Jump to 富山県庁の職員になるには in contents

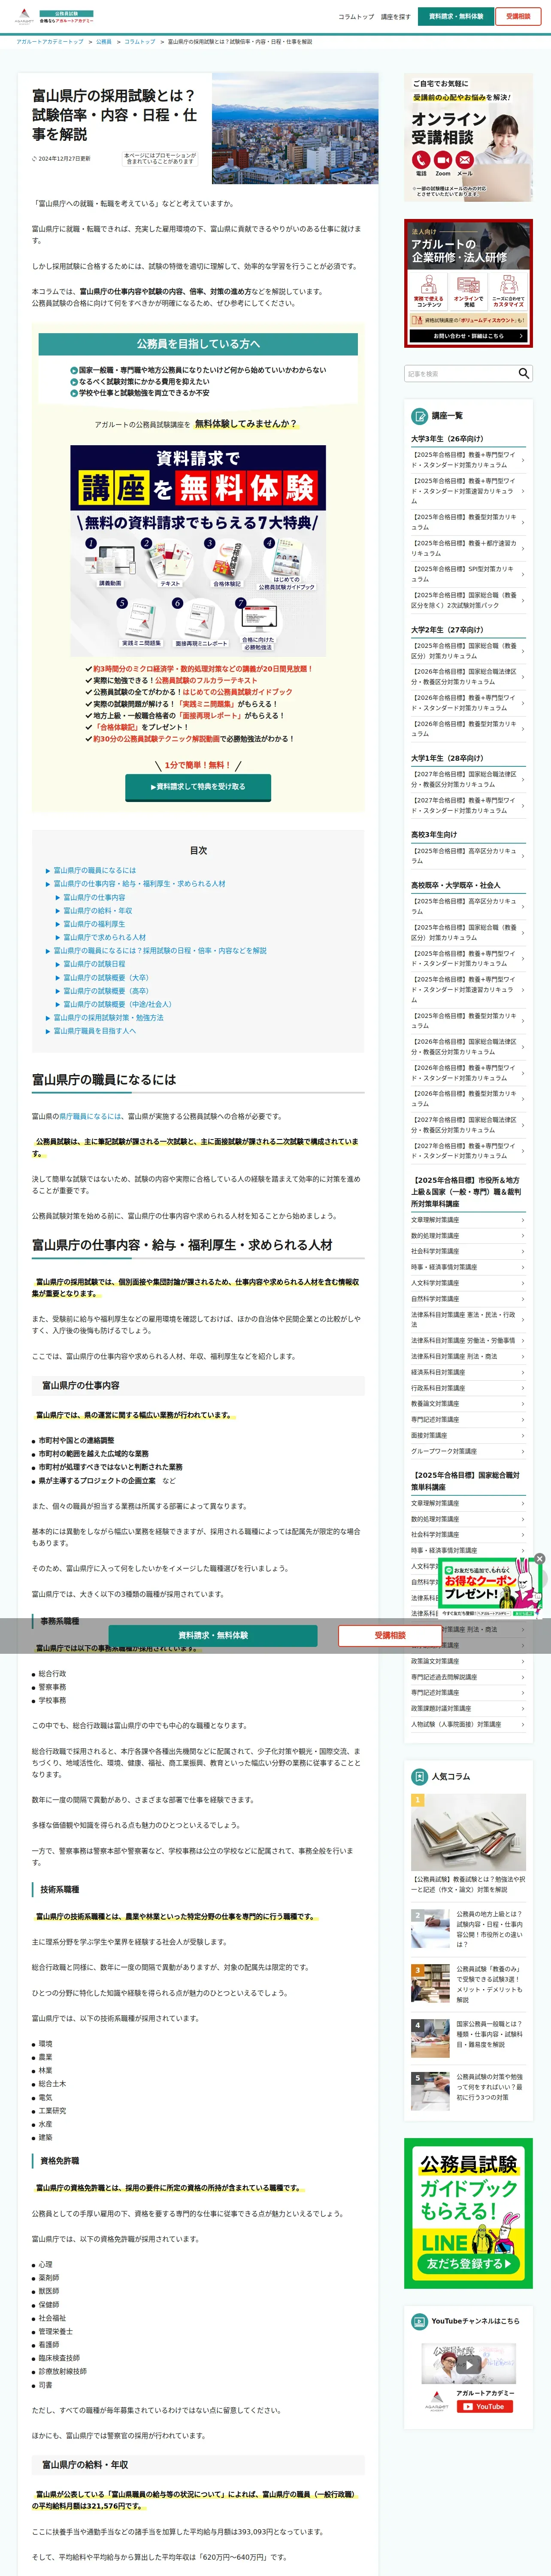pyautogui.click(x=95, y=870)
